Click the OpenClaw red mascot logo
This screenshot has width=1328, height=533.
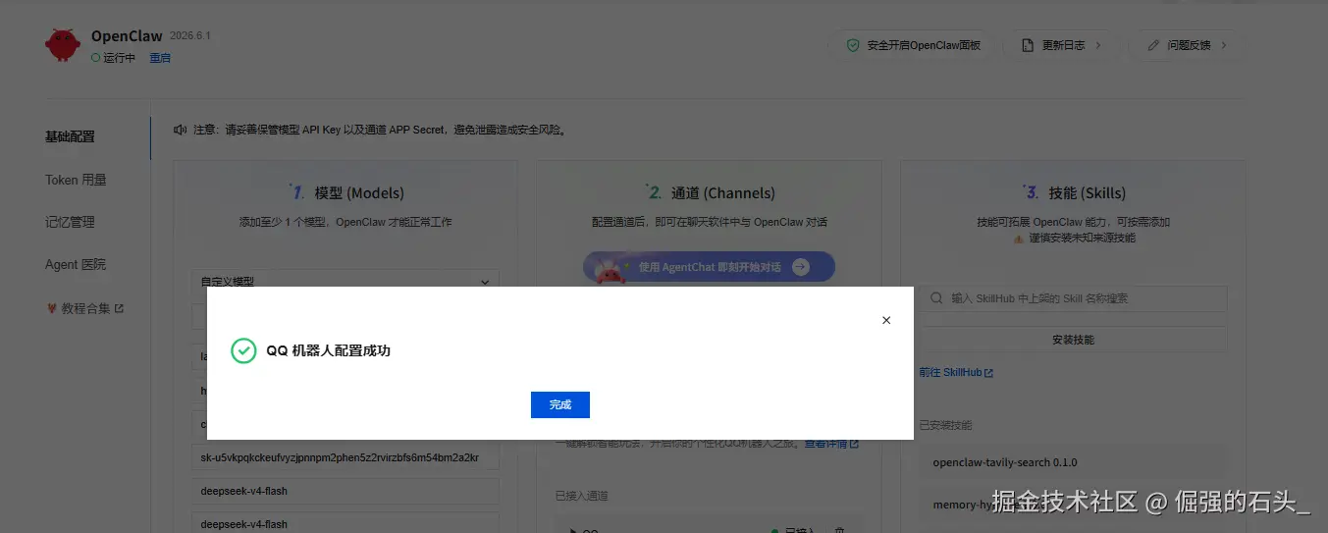tap(62, 45)
